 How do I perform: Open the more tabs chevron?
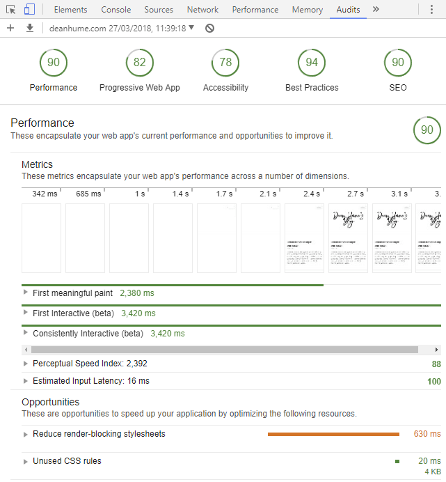coord(376,10)
